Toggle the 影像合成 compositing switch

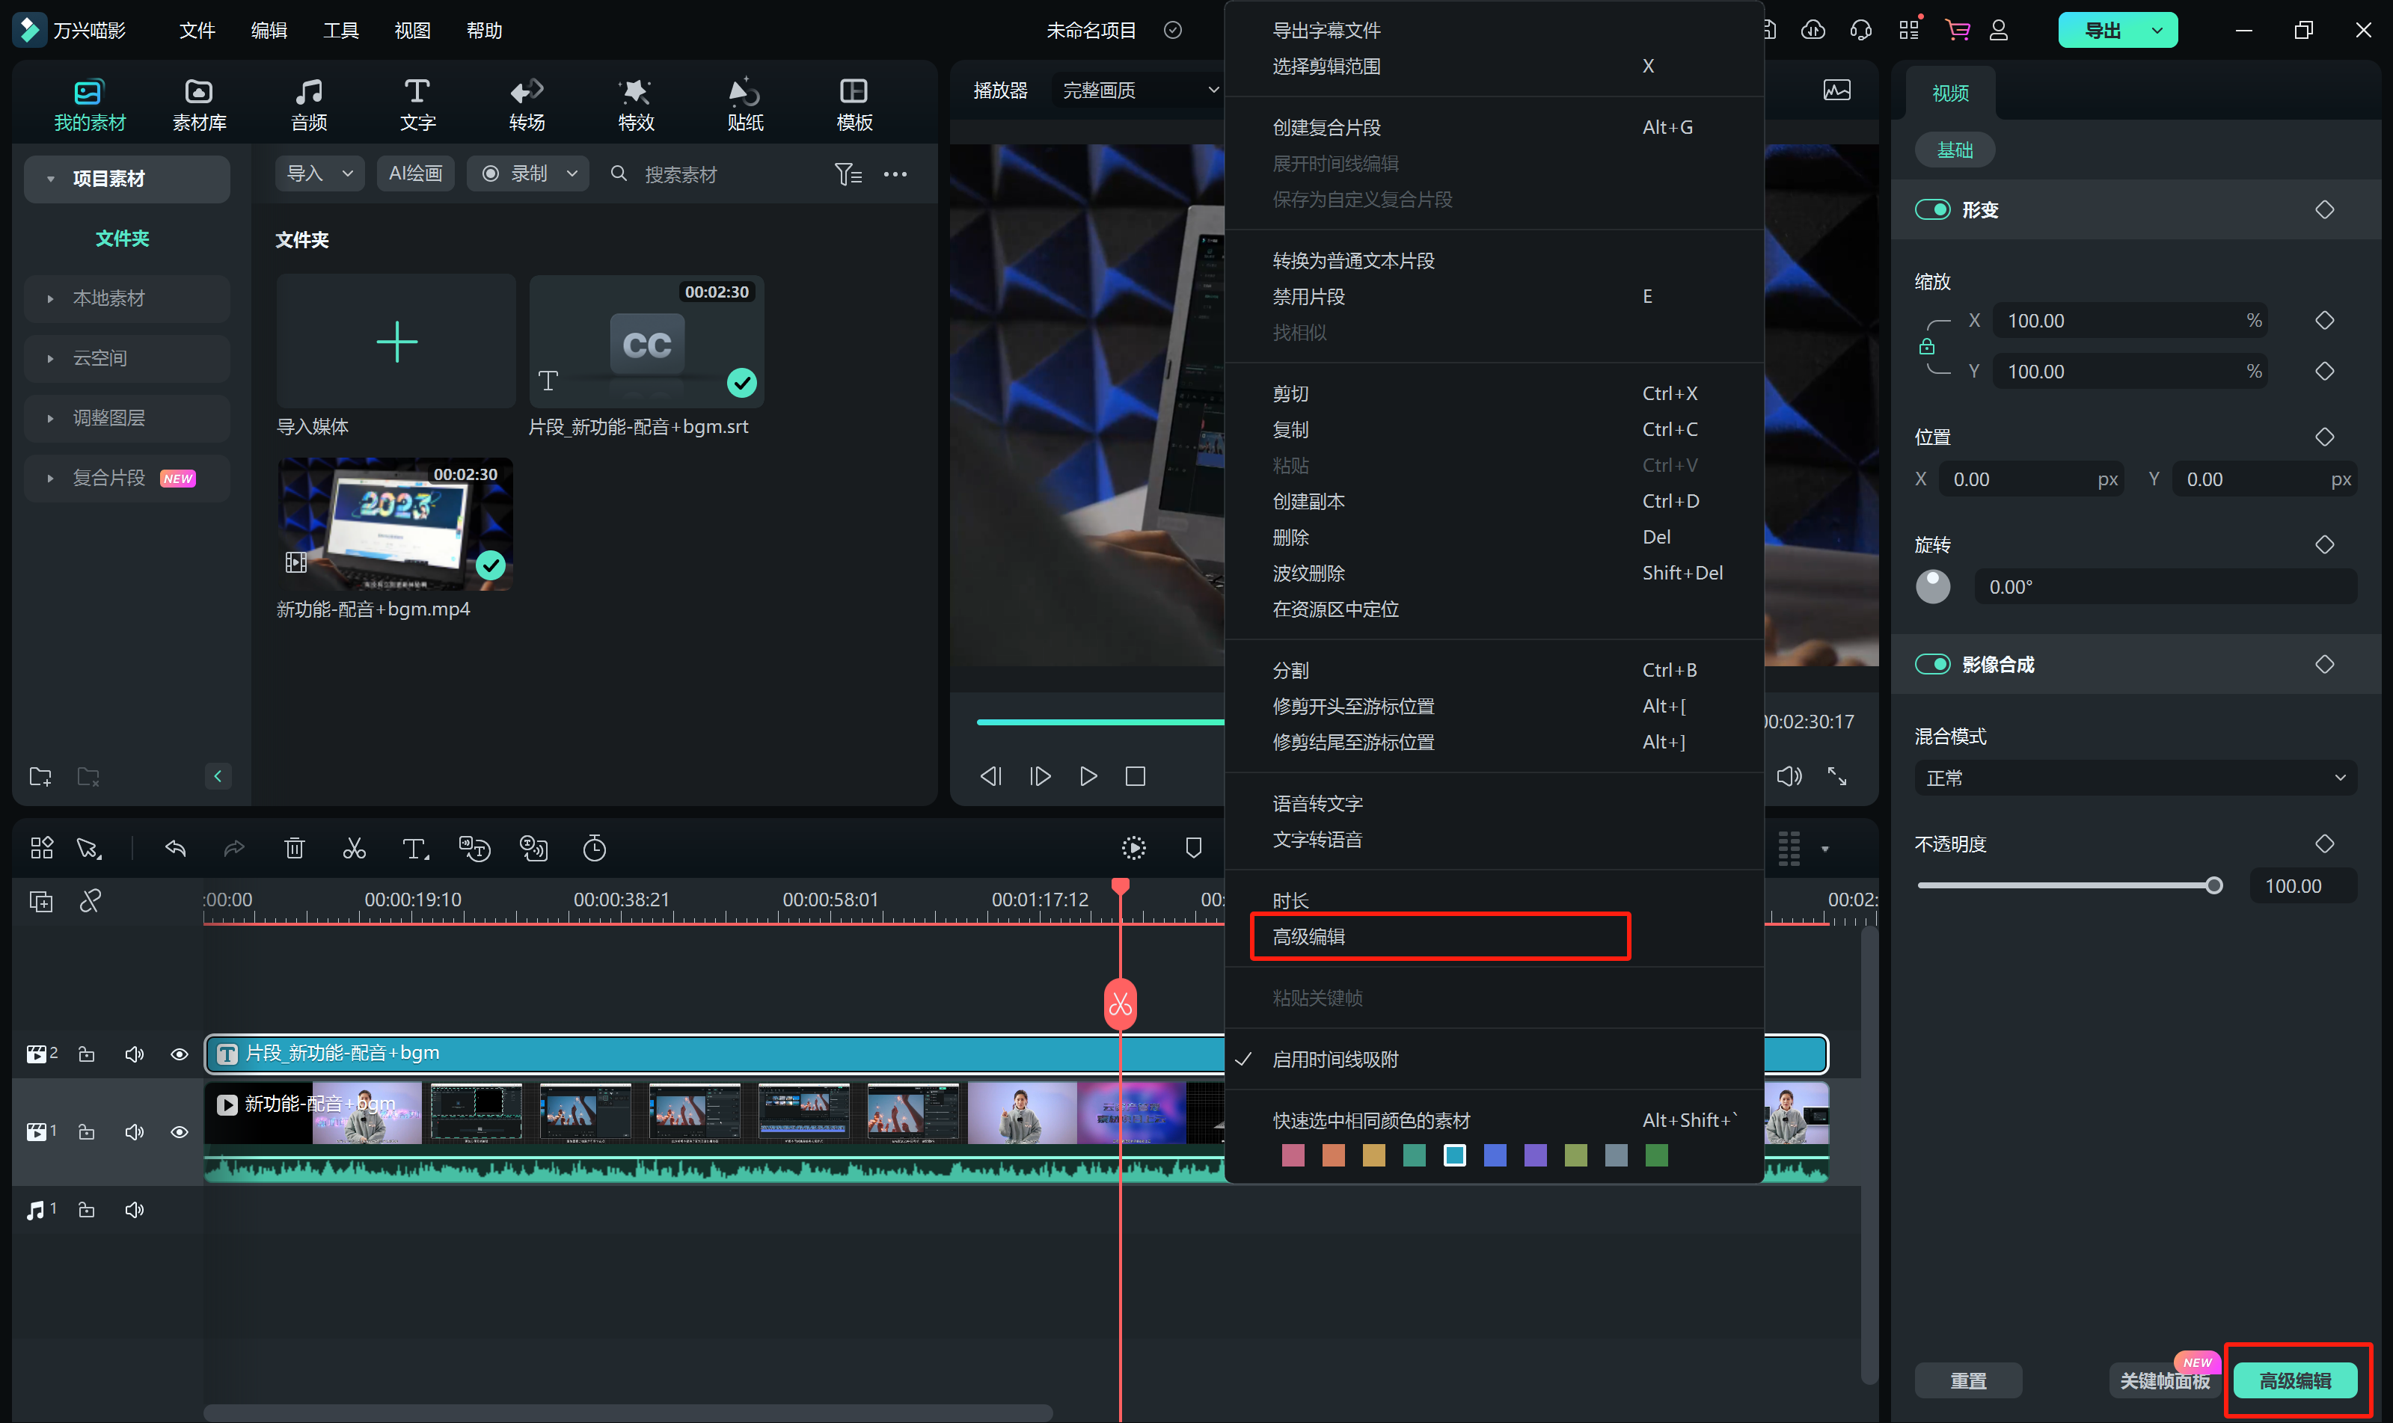[x=1933, y=665]
